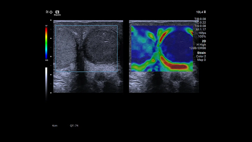Click the 12dB/DR66 gain setting
The height and width of the screenshot is (142, 252).
coord(198,48)
